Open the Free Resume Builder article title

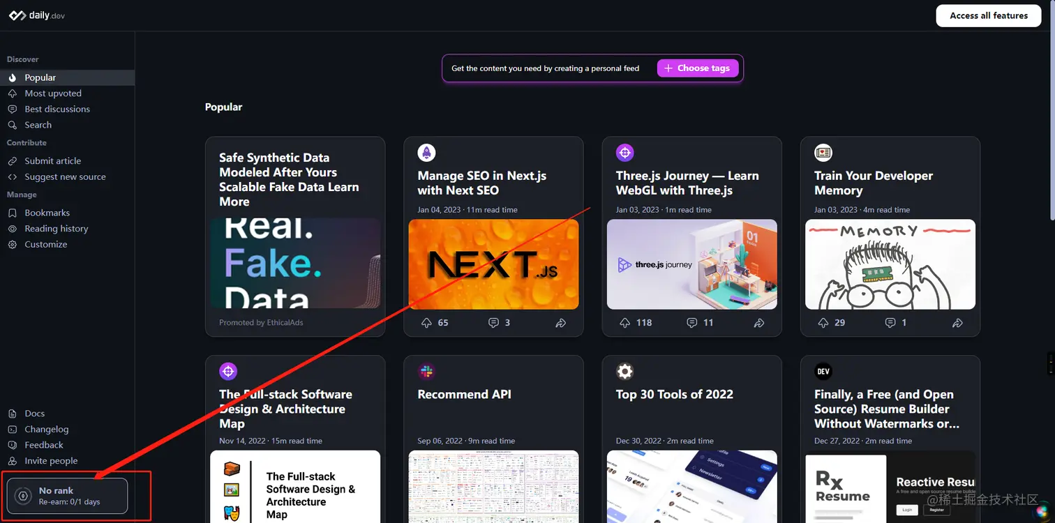(x=887, y=409)
